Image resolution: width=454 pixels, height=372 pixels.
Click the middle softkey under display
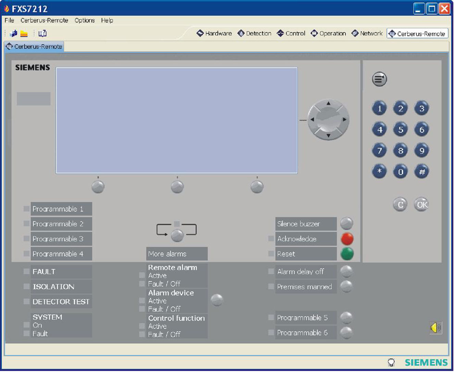coord(177,187)
